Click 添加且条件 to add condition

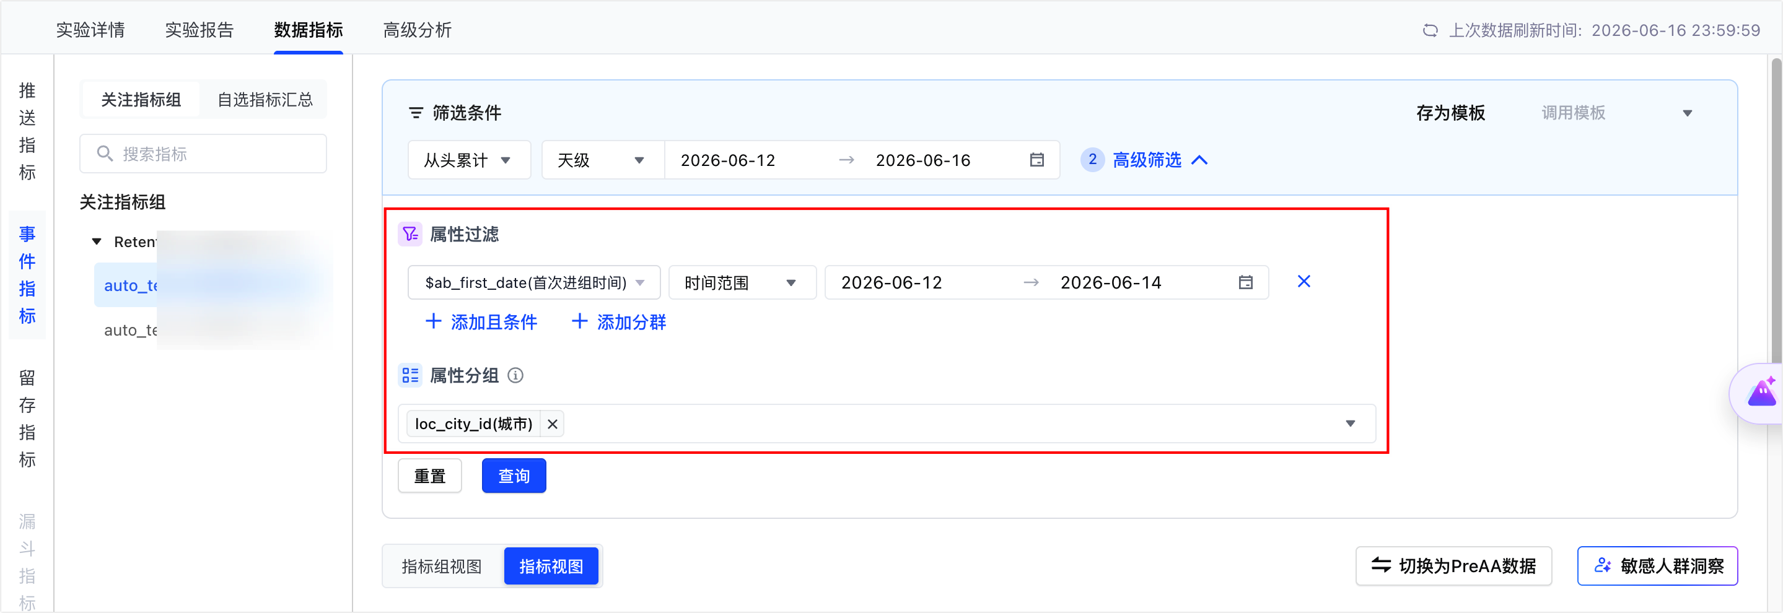481,323
